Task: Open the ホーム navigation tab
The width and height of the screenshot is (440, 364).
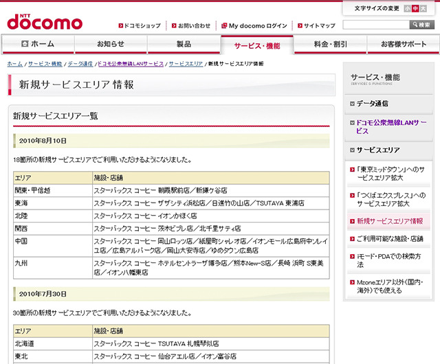Action: click(38, 44)
